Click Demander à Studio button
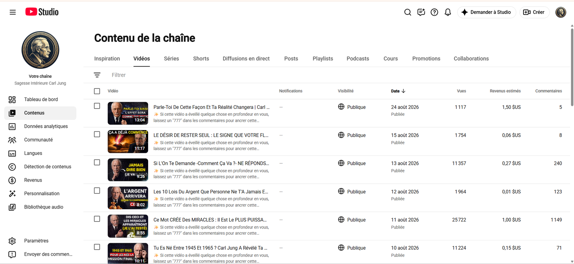574x264 pixels. [486, 12]
